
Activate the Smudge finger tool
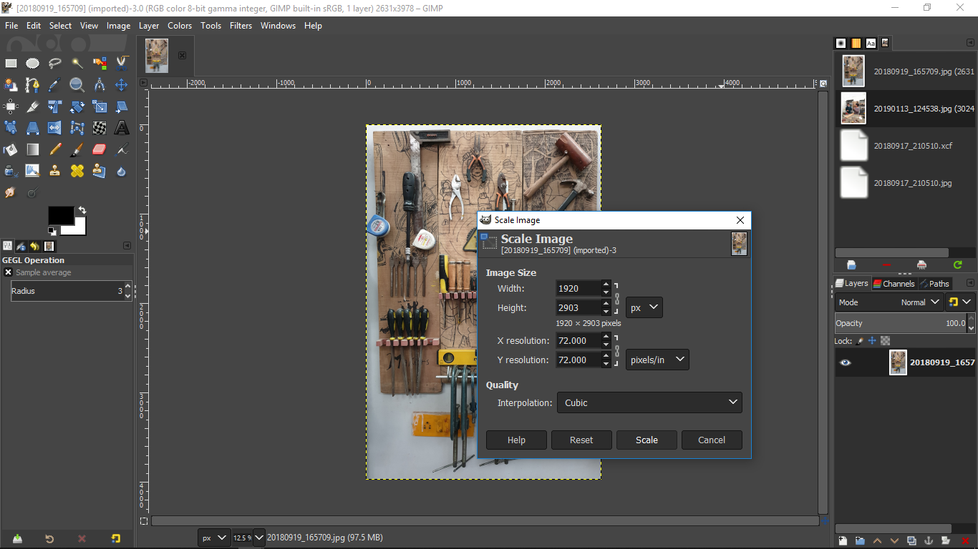[11, 192]
